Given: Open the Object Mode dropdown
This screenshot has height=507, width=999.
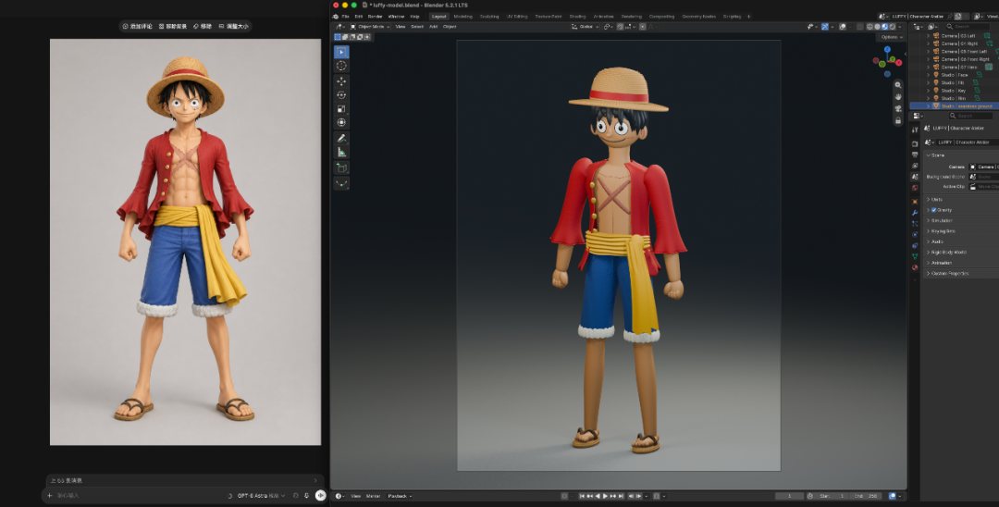Looking at the screenshot, I should click(x=369, y=27).
